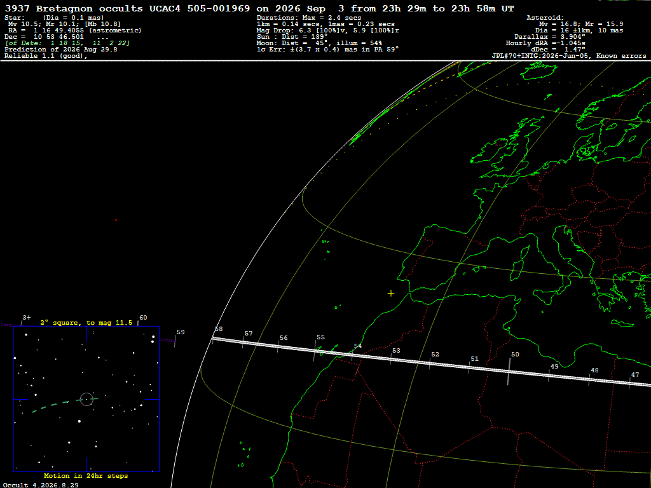Image resolution: width=651 pixels, height=488 pixels.
Task: Click the 'Motion in 24hr steps' caption
Action: point(86,475)
